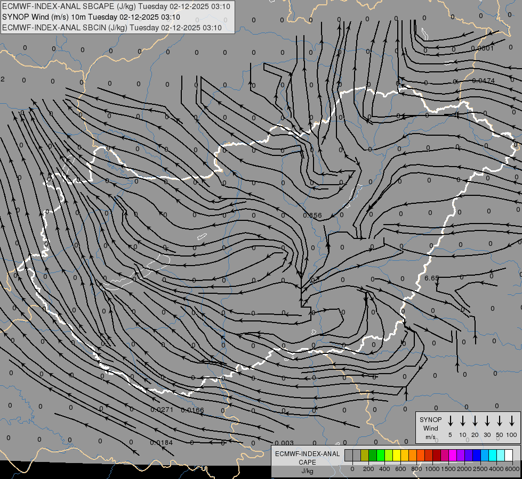Click the m/s unit in wind legend
Screen dimensions: 522x479
coord(430,437)
